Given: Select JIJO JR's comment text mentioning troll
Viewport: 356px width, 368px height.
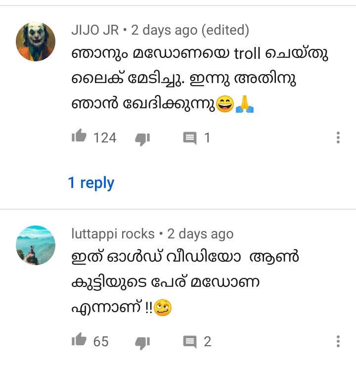Looking at the screenshot, I should 199,79.
